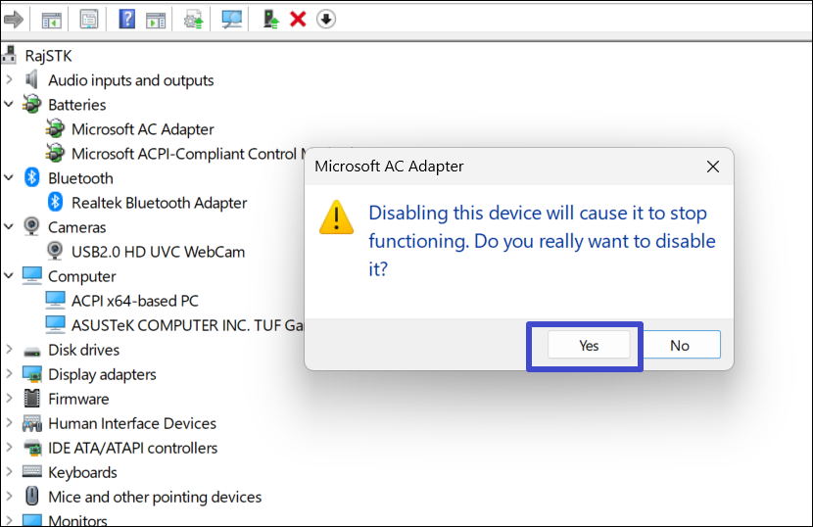Click Scan for hardware changes icon

pos(232,19)
